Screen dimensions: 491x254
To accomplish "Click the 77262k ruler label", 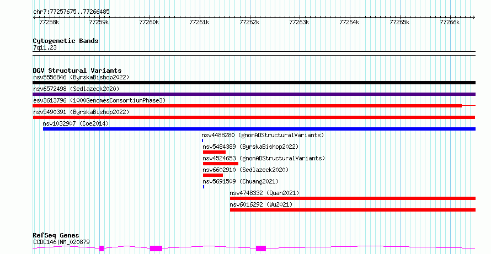I will 249,22.
